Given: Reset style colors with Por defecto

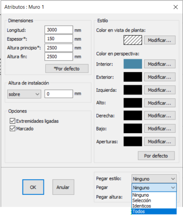Looking at the screenshot, I should coord(156,156).
